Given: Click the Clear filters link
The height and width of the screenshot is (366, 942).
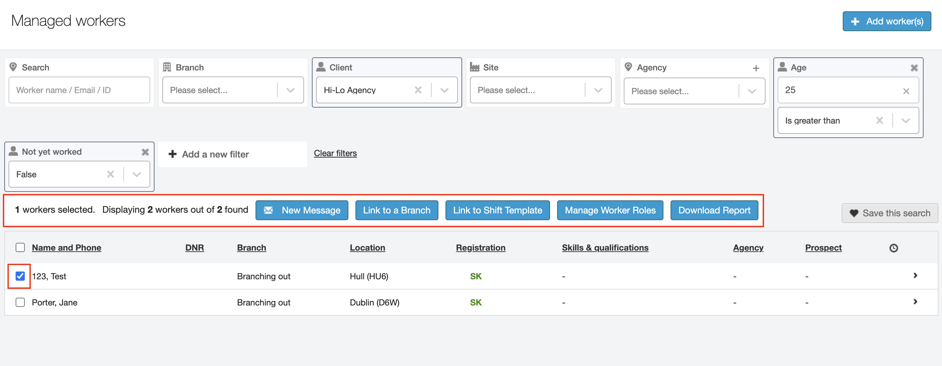Looking at the screenshot, I should pos(335,153).
